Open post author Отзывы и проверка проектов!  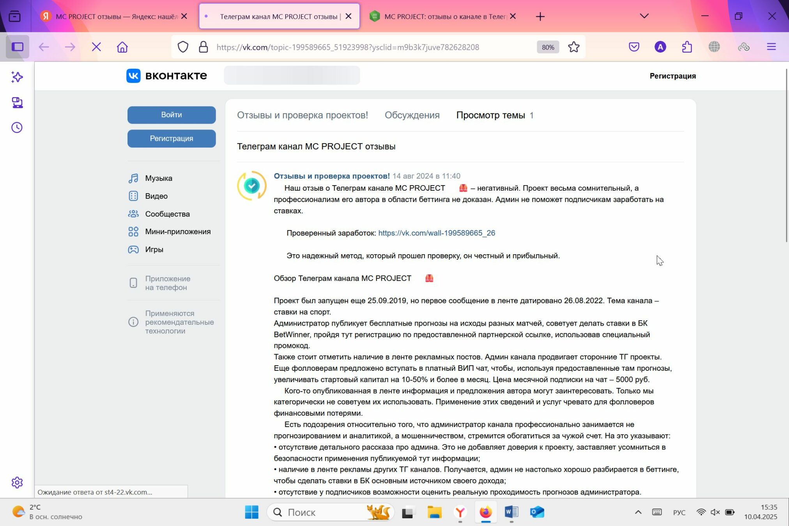[x=332, y=176]
